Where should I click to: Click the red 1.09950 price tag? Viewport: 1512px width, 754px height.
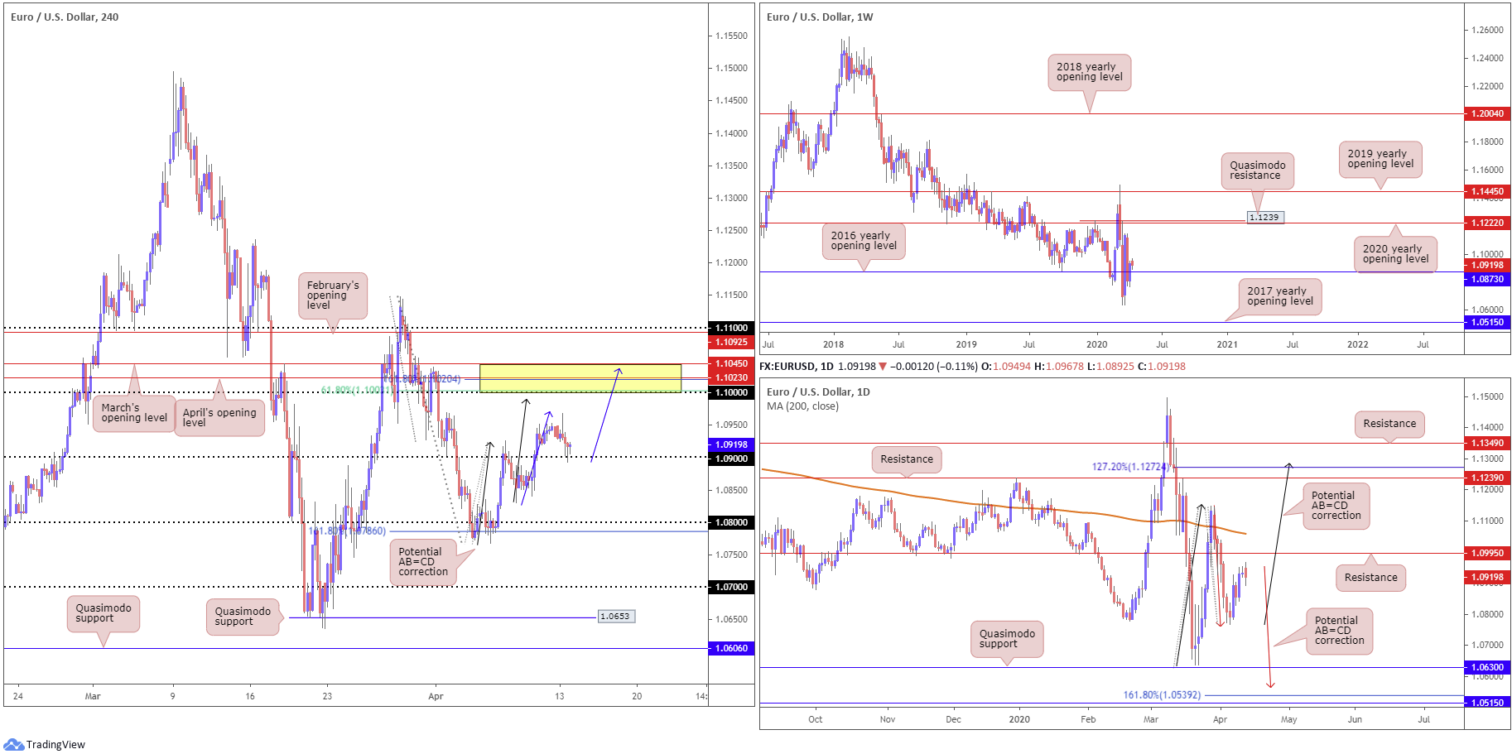(1487, 553)
